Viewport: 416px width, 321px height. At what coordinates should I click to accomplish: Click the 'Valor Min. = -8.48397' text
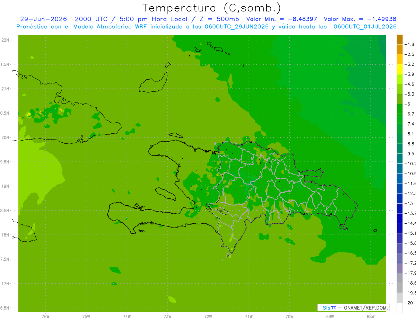point(281,19)
